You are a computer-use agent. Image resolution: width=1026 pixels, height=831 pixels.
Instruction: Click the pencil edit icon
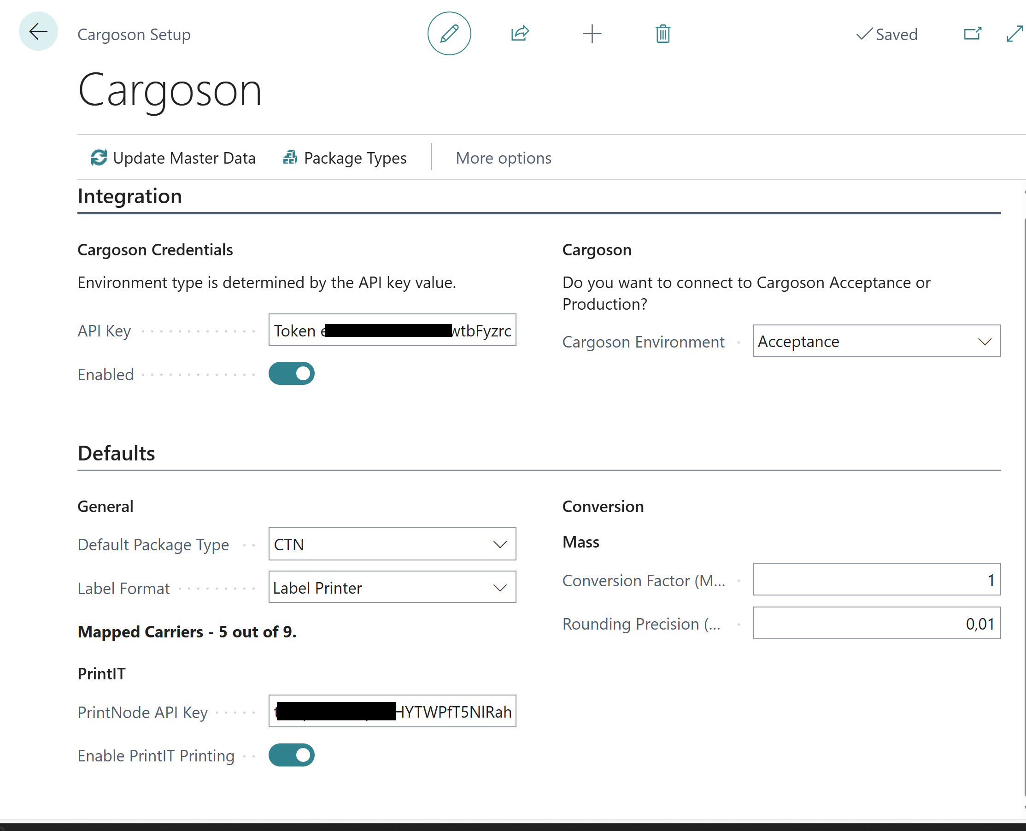pyautogui.click(x=449, y=34)
